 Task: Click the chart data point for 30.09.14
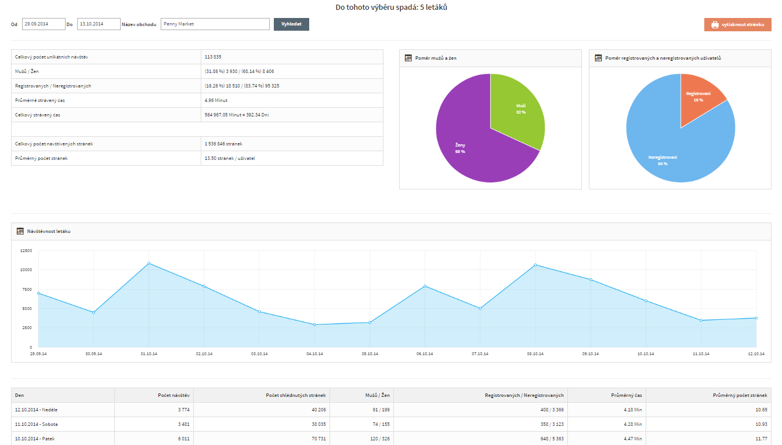(93, 312)
